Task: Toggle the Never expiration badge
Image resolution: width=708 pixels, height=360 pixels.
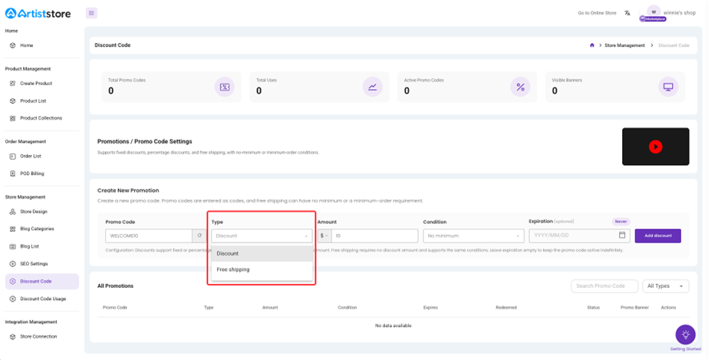Action: (x=621, y=222)
